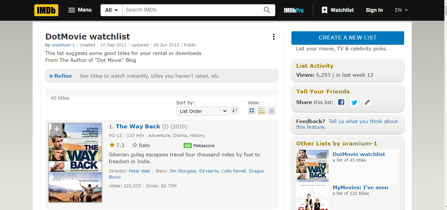Open IMDbPro link

(x=294, y=10)
